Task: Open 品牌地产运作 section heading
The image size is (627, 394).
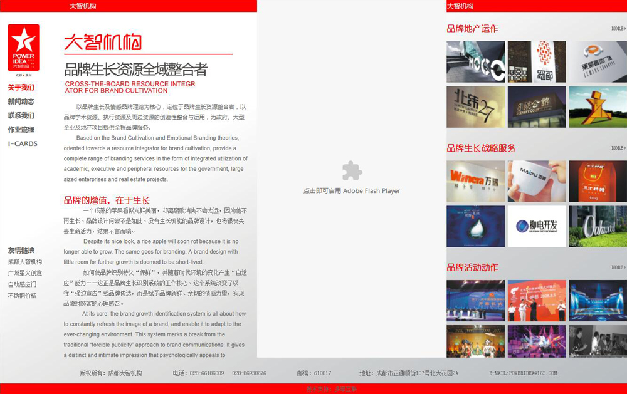Action: click(x=472, y=29)
